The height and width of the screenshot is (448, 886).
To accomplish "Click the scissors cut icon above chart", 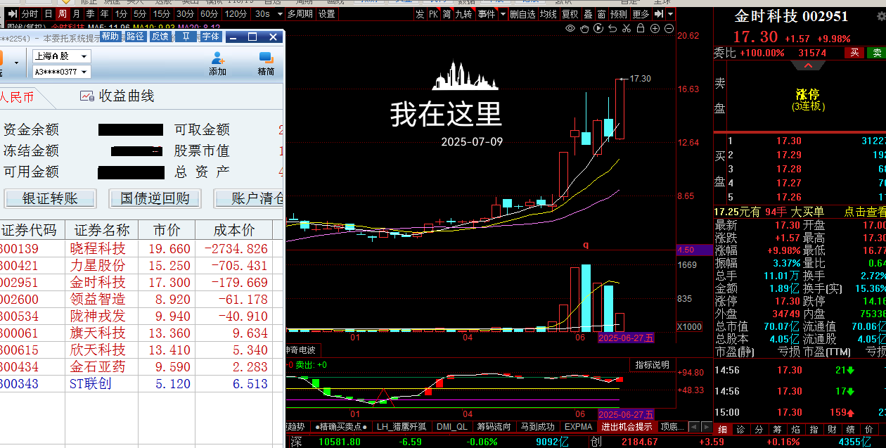I will [627, 28].
